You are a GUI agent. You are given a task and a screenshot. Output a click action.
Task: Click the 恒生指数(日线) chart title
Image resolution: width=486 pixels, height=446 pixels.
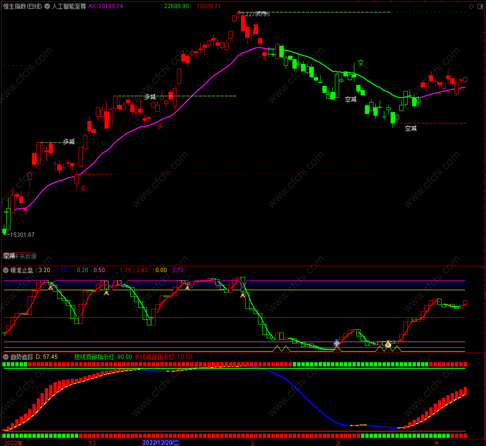tap(22, 6)
